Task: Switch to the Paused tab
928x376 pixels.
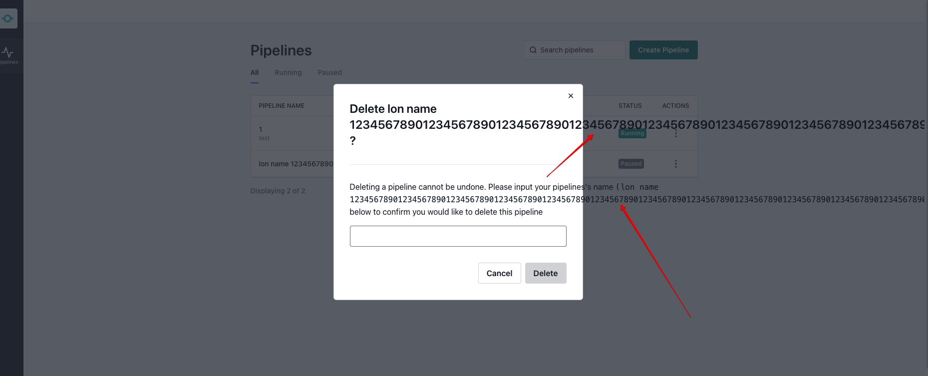Action: [x=329, y=72]
